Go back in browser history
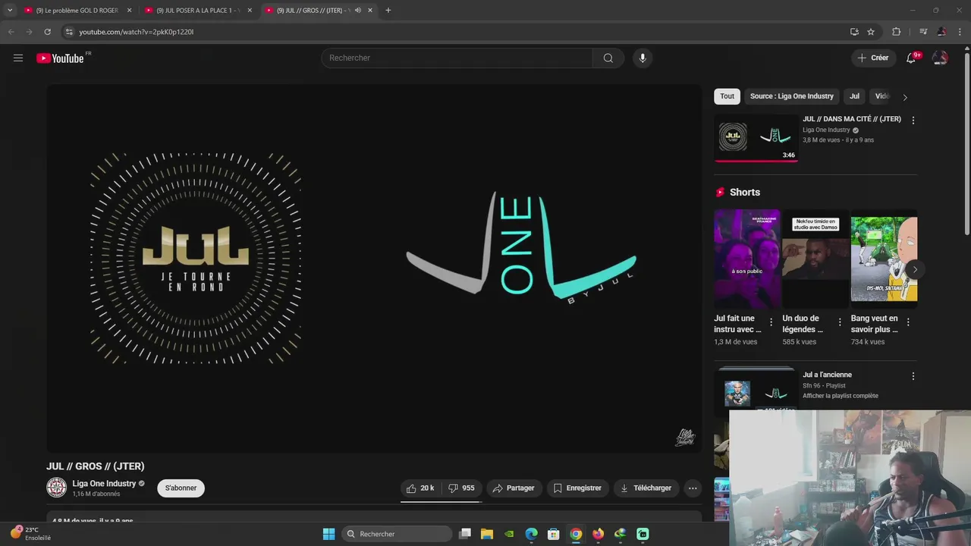This screenshot has height=546, width=971. click(11, 32)
